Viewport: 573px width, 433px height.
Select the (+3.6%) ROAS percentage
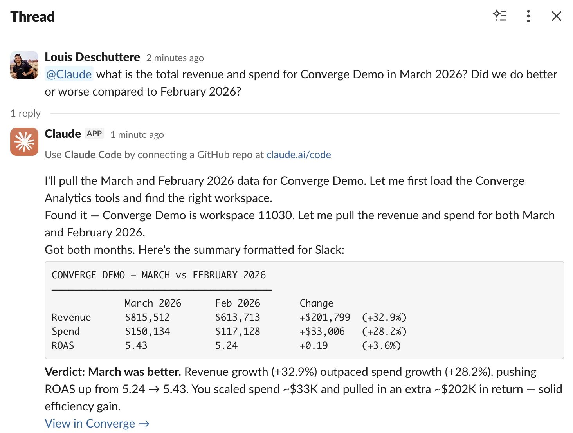coord(381,346)
